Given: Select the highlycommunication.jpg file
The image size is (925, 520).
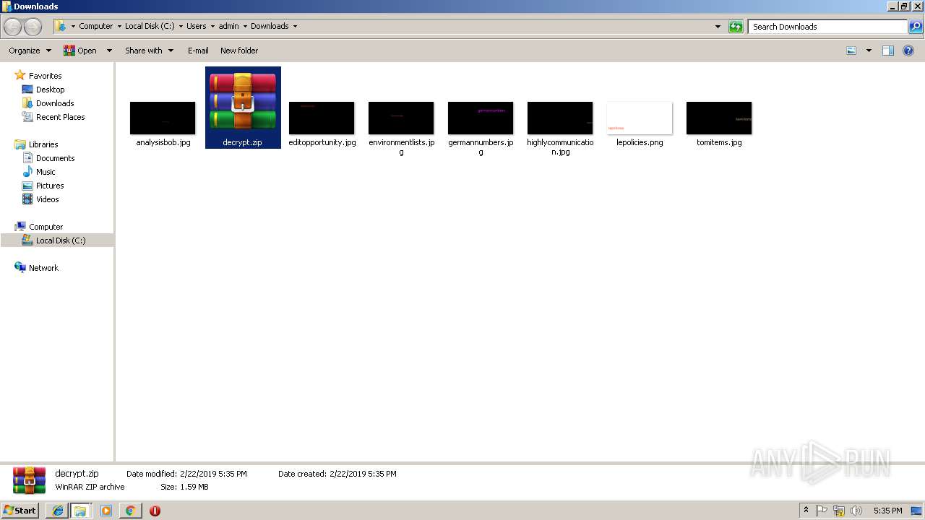Looking at the screenshot, I should click(560, 129).
